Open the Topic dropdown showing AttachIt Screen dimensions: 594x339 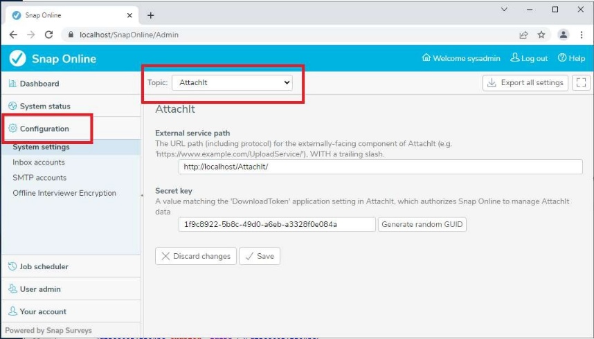pyautogui.click(x=232, y=82)
